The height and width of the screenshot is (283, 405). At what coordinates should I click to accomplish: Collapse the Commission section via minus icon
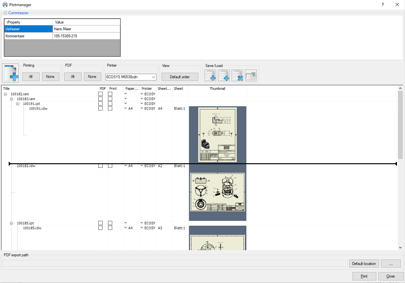pos(5,13)
